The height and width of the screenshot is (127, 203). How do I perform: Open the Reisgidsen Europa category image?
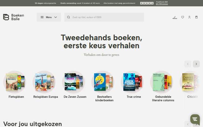click(x=44, y=82)
